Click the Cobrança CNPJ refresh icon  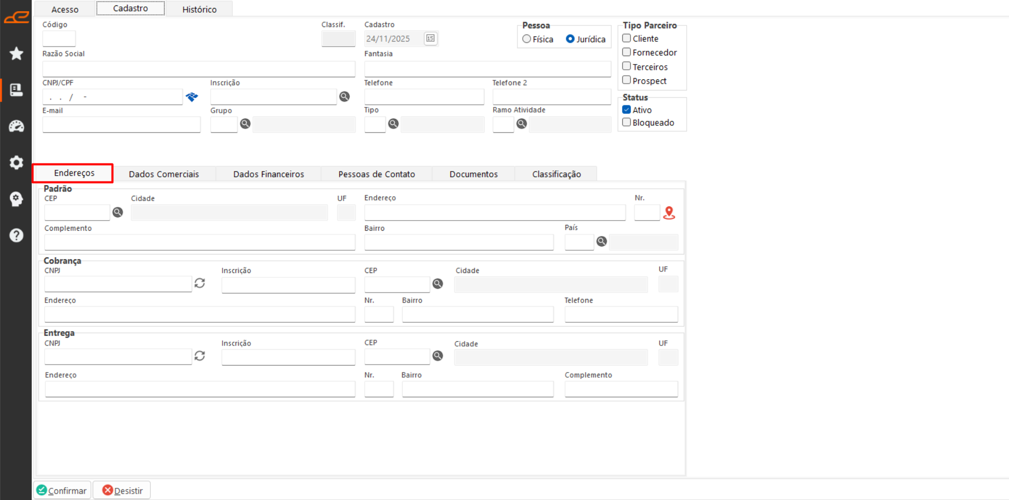click(199, 284)
